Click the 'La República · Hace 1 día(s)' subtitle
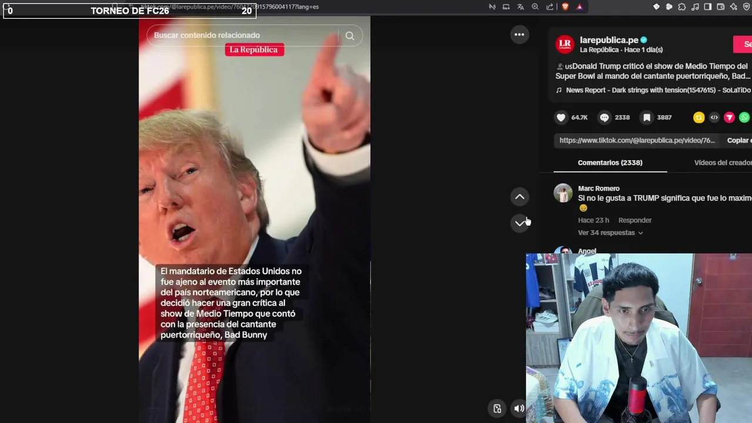The width and height of the screenshot is (752, 423). coord(621,50)
